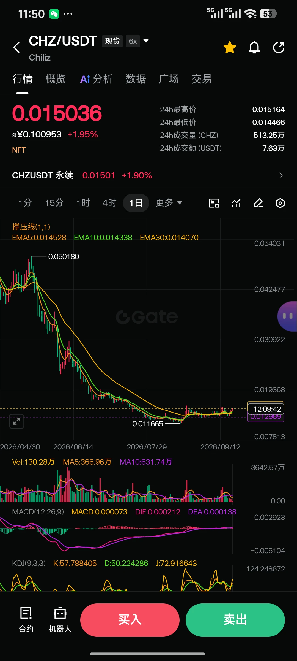Tap red 买入 buy button

[130, 620]
